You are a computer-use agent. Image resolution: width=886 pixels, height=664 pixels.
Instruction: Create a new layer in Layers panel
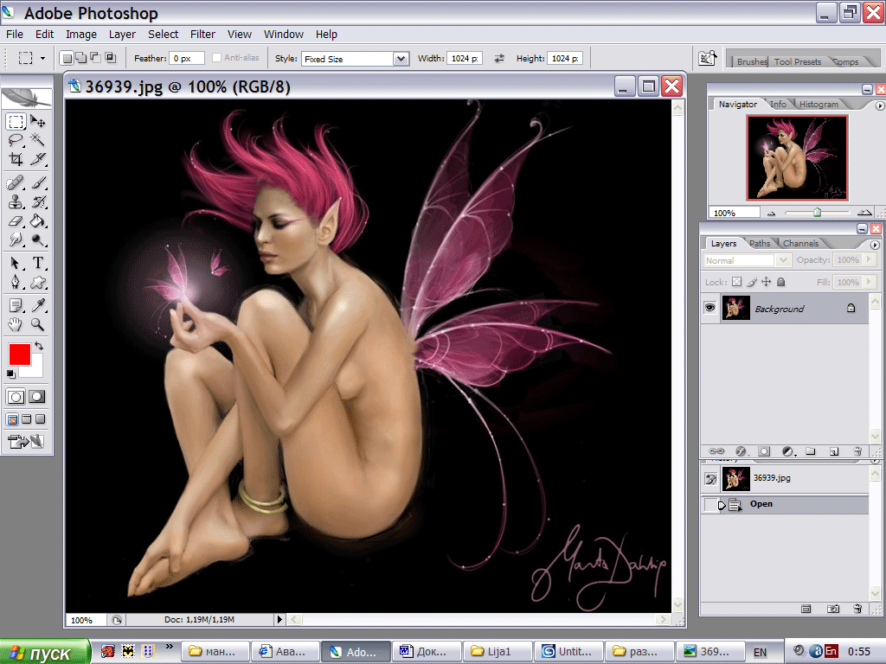pyautogui.click(x=834, y=451)
